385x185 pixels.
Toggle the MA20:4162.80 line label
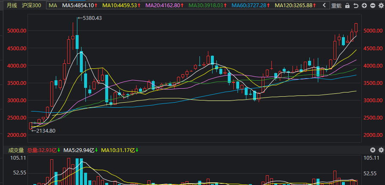[165, 5]
